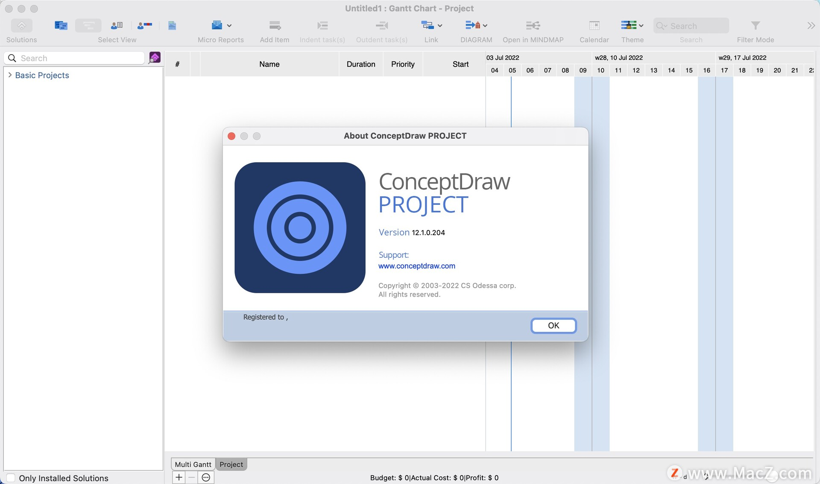Click the Solutions sidebar search field
This screenshot has width=820, height=484.
(74, 58)
